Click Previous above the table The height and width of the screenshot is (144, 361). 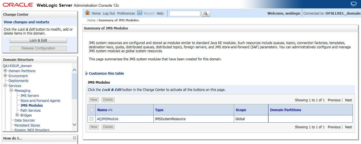pyautogui.click(x=334, y=100)
